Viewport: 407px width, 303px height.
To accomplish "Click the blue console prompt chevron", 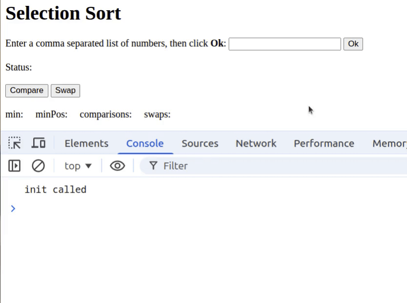I will click(13, 209).
